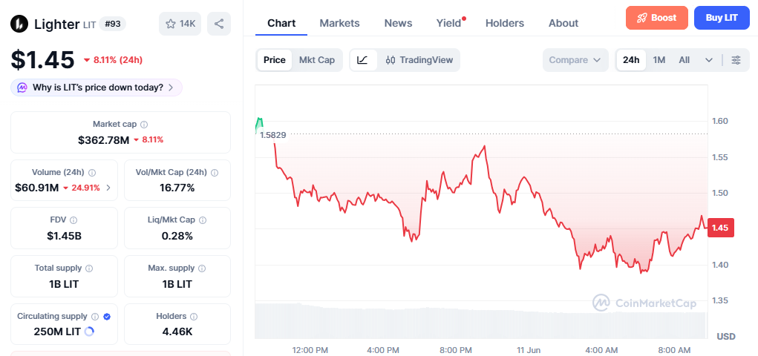Open the Markets tab
The height and width of the screenshot is (356, 758).
click(339, 23)
